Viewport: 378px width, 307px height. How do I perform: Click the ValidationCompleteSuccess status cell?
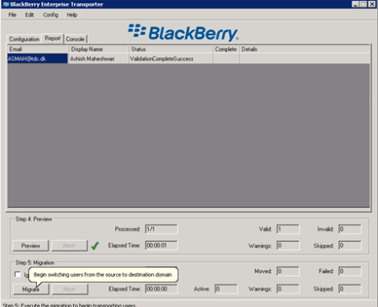click(171, 59)
